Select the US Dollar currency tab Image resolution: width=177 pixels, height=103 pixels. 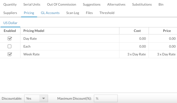[x=10, y=23]
